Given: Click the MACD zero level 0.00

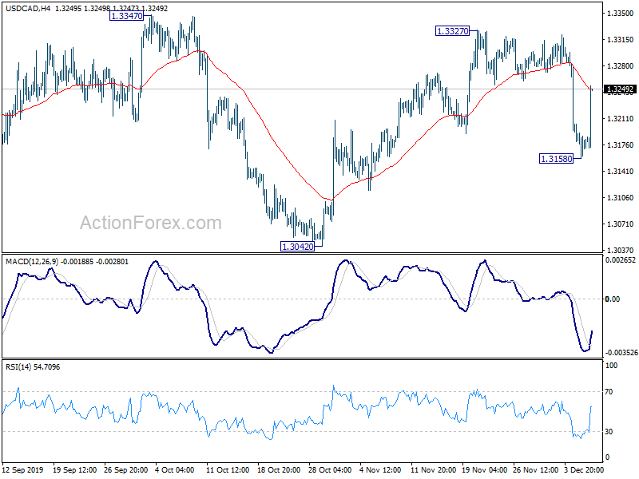Looking at the screenshot, I should tap(613, 299).
